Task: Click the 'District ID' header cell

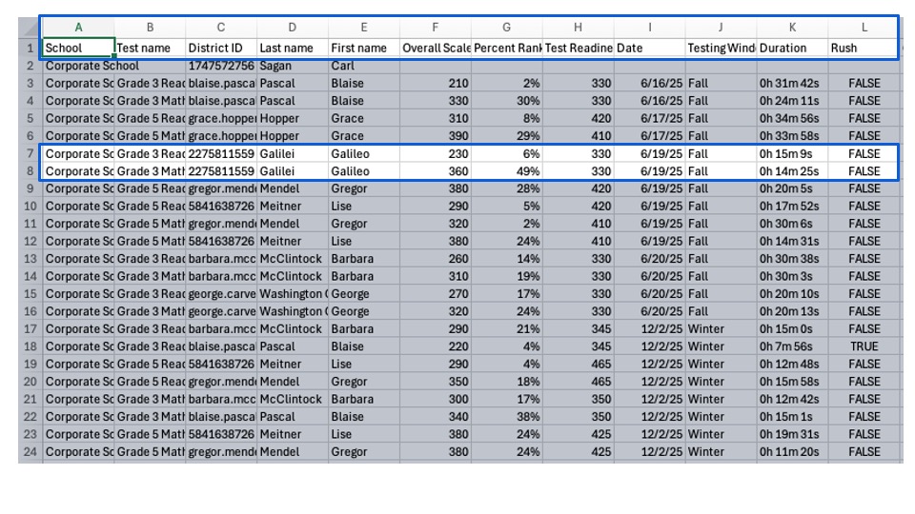Action: tap(221, 48)
